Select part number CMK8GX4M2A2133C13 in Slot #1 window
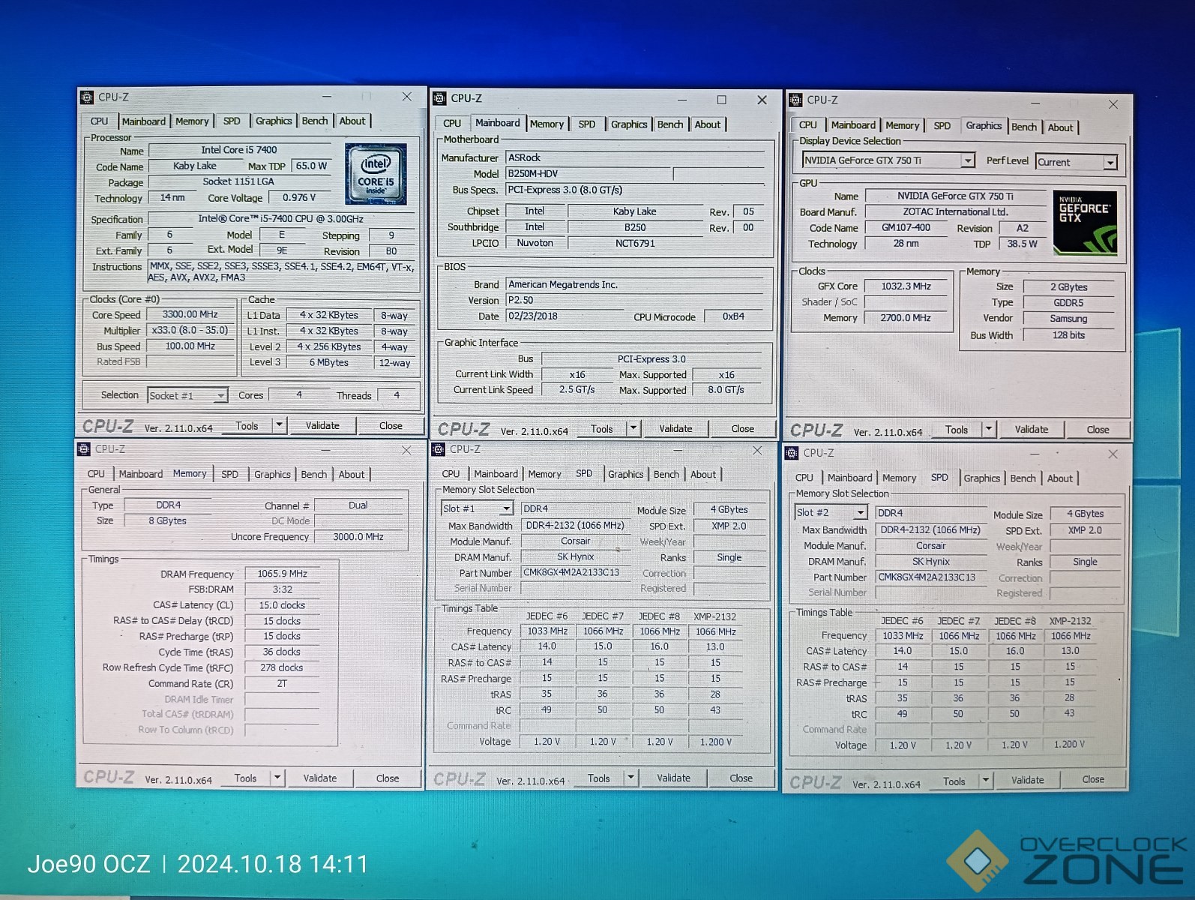 click(575, 572)
